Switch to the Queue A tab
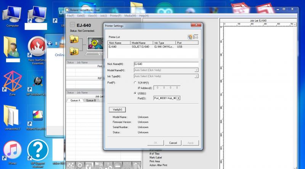The height and width of the screenshot is (169, 305). (x=75, y=100)
